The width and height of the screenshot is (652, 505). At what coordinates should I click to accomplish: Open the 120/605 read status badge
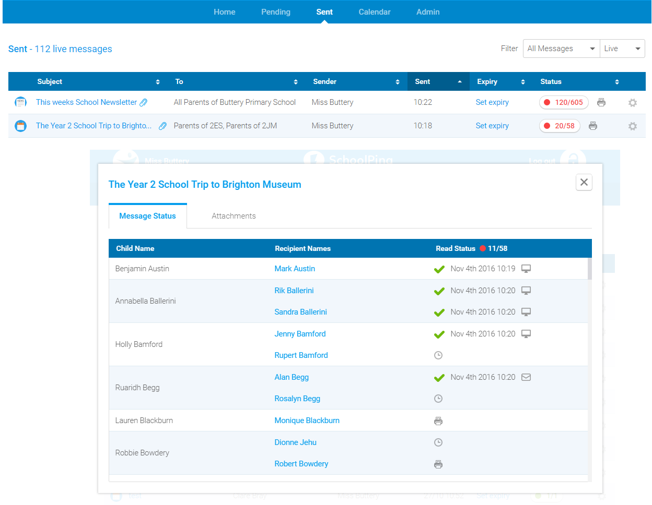[564, 102]
